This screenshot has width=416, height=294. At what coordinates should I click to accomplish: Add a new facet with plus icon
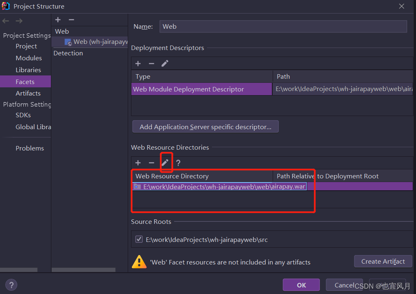click(58, 20)
